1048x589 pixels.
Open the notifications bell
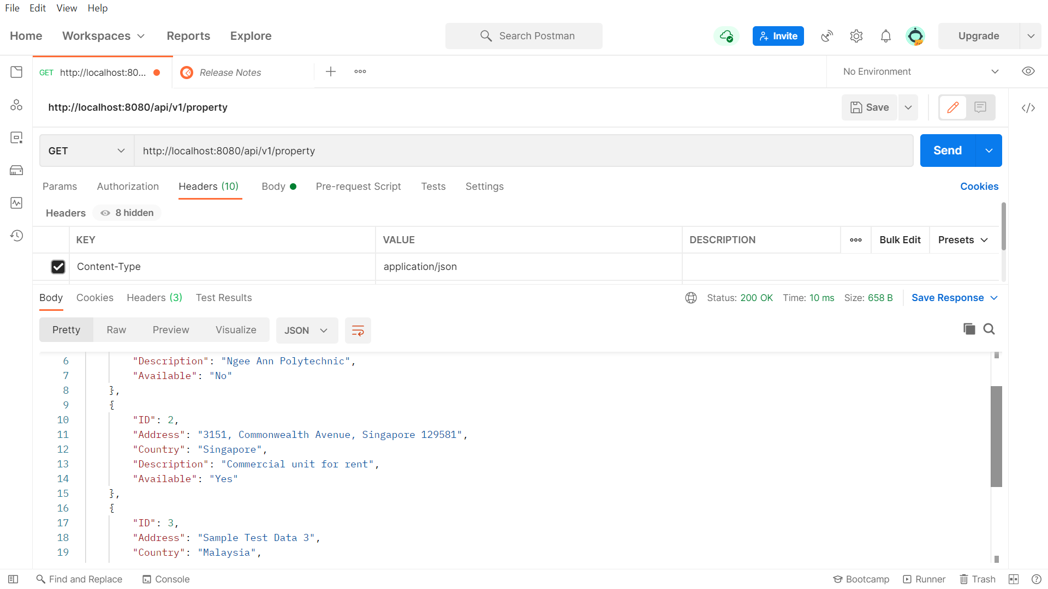tap(886, 36)
